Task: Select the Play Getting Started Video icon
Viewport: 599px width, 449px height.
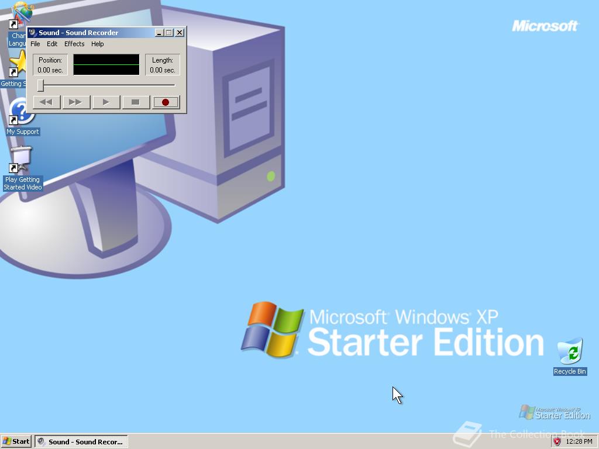Action: 22,168
